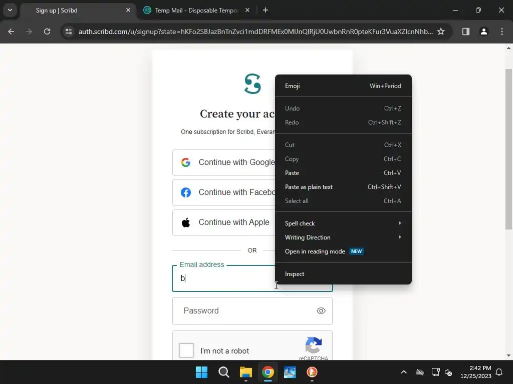Viewport: 513px width, 384px height.
Task: Focus the Email address field
Action: 252,278
